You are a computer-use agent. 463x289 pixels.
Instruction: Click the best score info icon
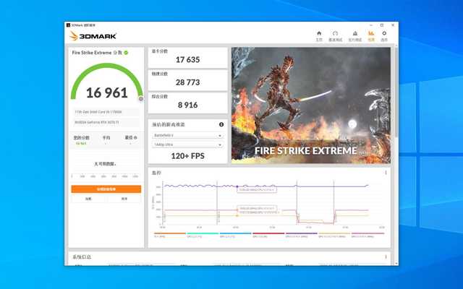click(x=135, y=137)
